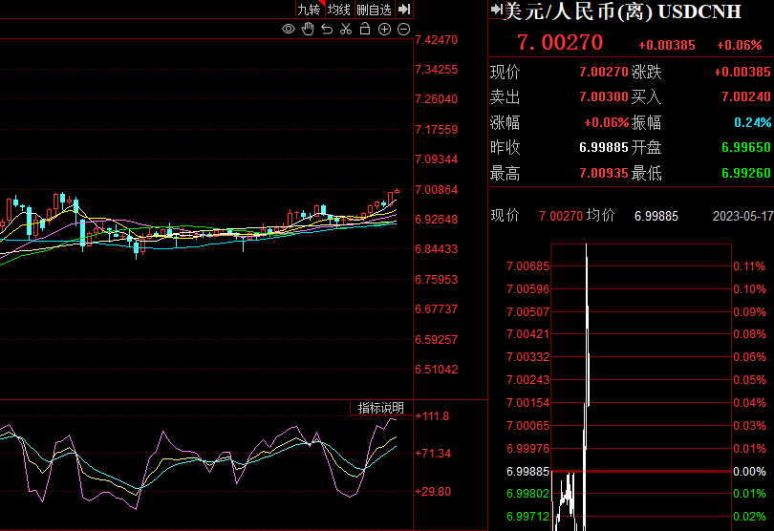The image size is (774, 531).
Task: Select the hand pan tool
Action: (x=308, y=30)
